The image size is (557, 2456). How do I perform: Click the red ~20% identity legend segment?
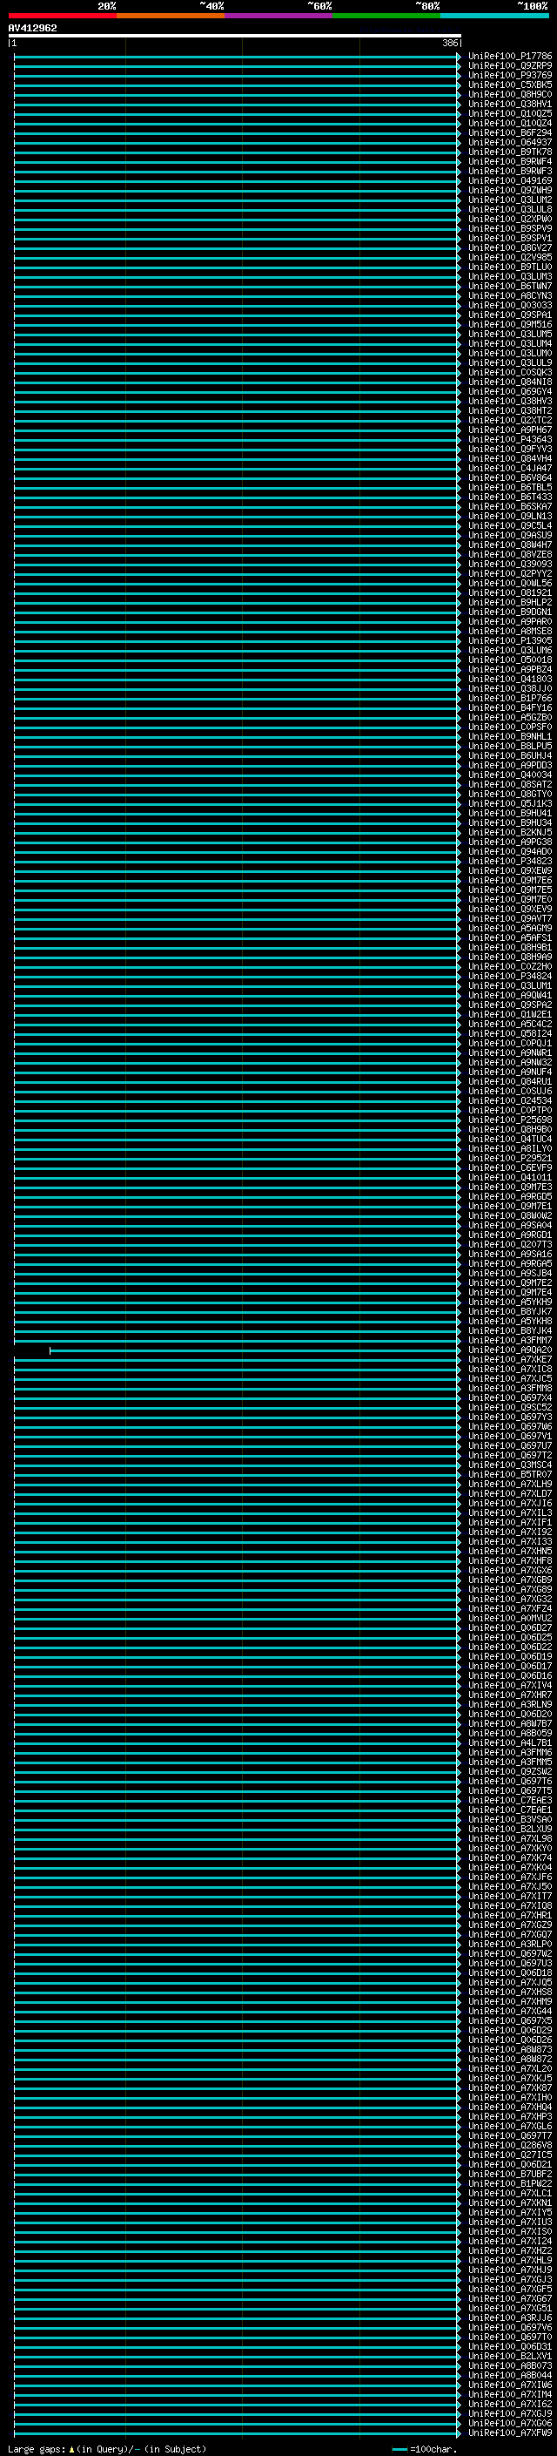[x=62, y=16]
